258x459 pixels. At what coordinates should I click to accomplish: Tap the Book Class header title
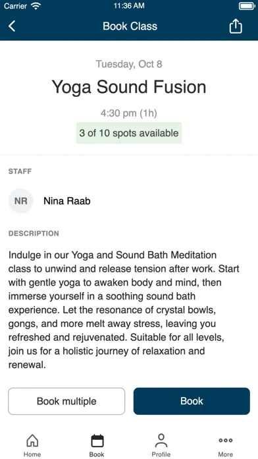130,26
